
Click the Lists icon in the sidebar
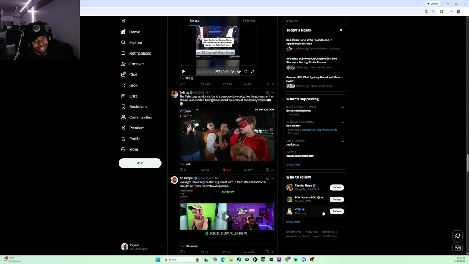click(123, 96)
